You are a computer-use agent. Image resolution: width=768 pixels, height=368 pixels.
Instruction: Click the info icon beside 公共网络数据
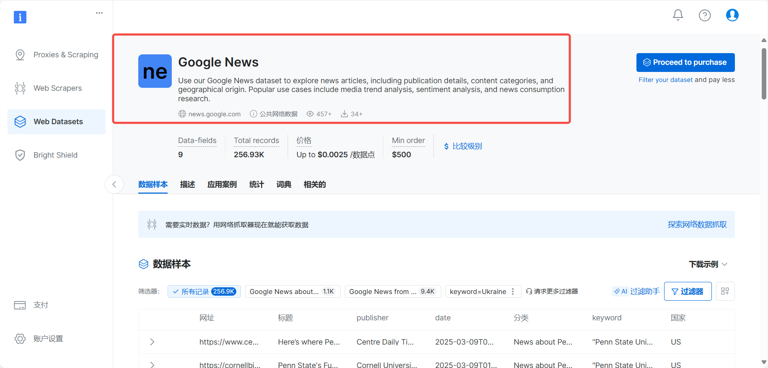[253, 114]
